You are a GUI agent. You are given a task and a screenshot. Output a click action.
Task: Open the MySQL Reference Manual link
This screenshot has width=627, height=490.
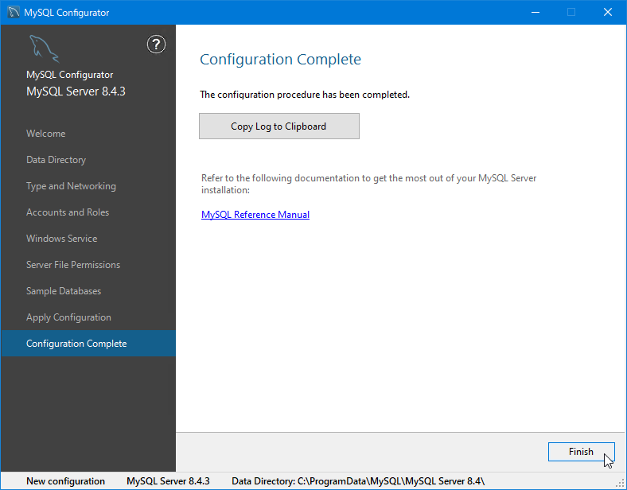[255, 215]
